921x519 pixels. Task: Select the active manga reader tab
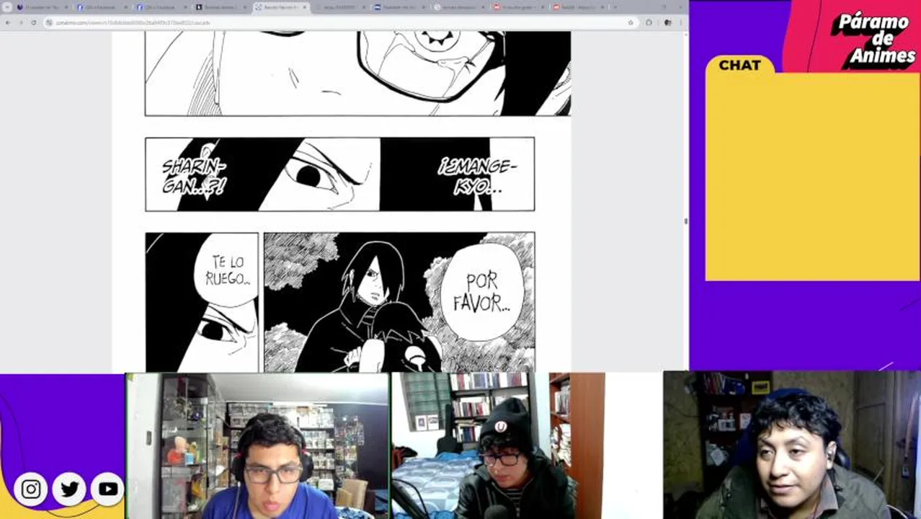(x=282, y=7)
